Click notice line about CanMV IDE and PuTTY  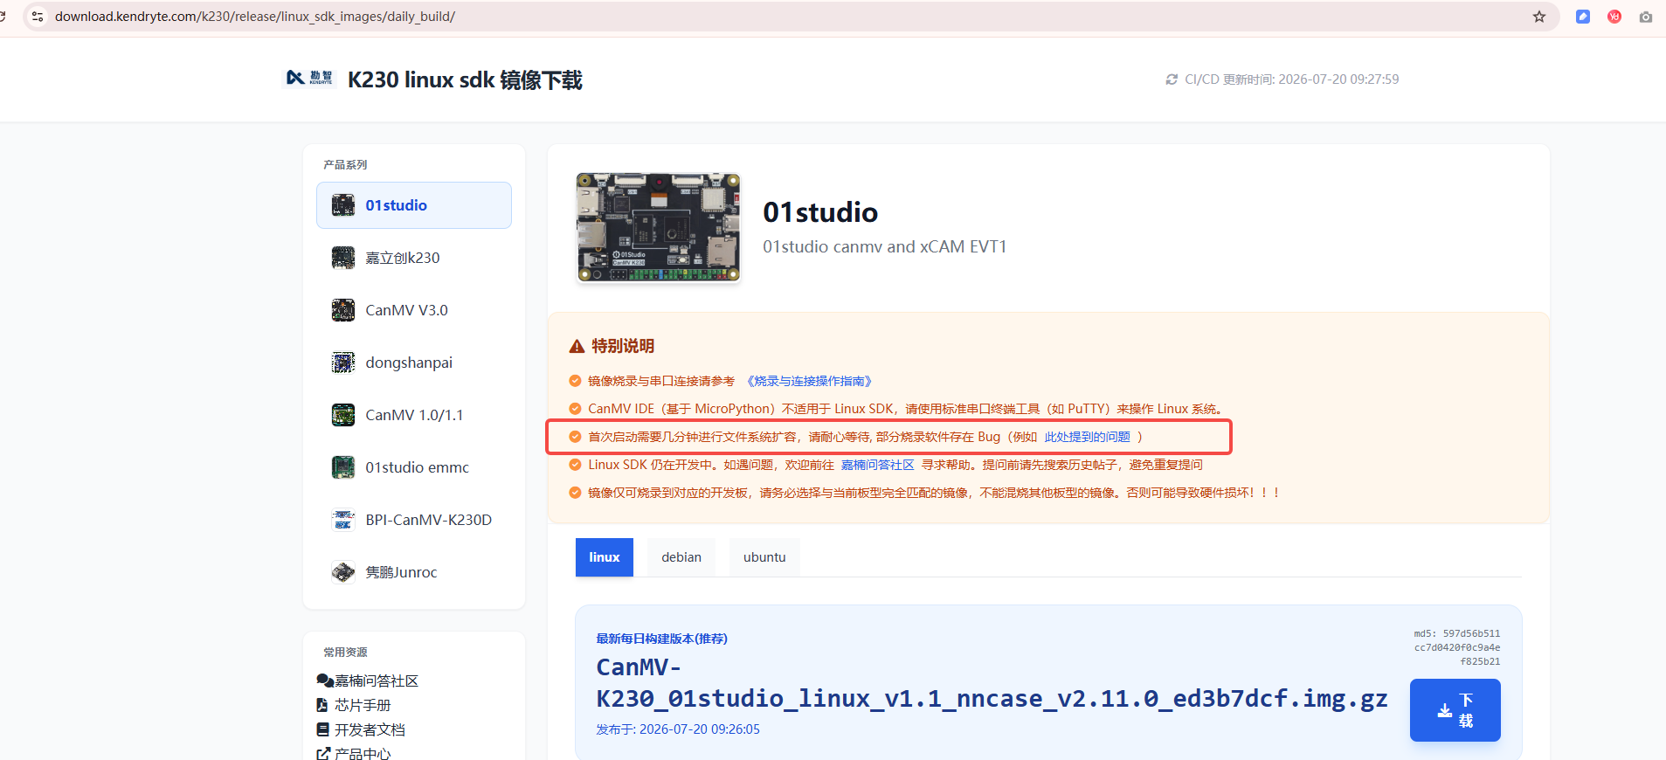tap(906, 409)
